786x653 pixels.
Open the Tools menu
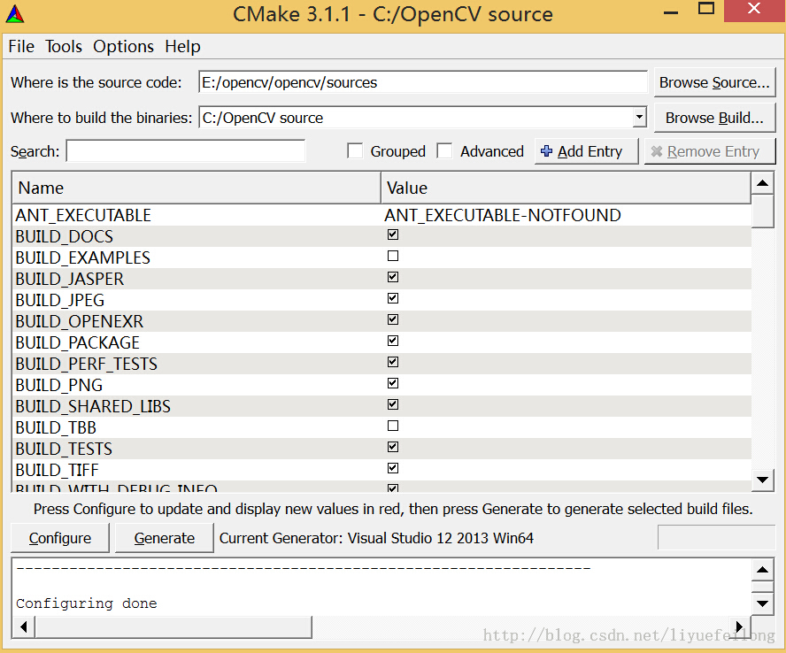coord(64,47)
